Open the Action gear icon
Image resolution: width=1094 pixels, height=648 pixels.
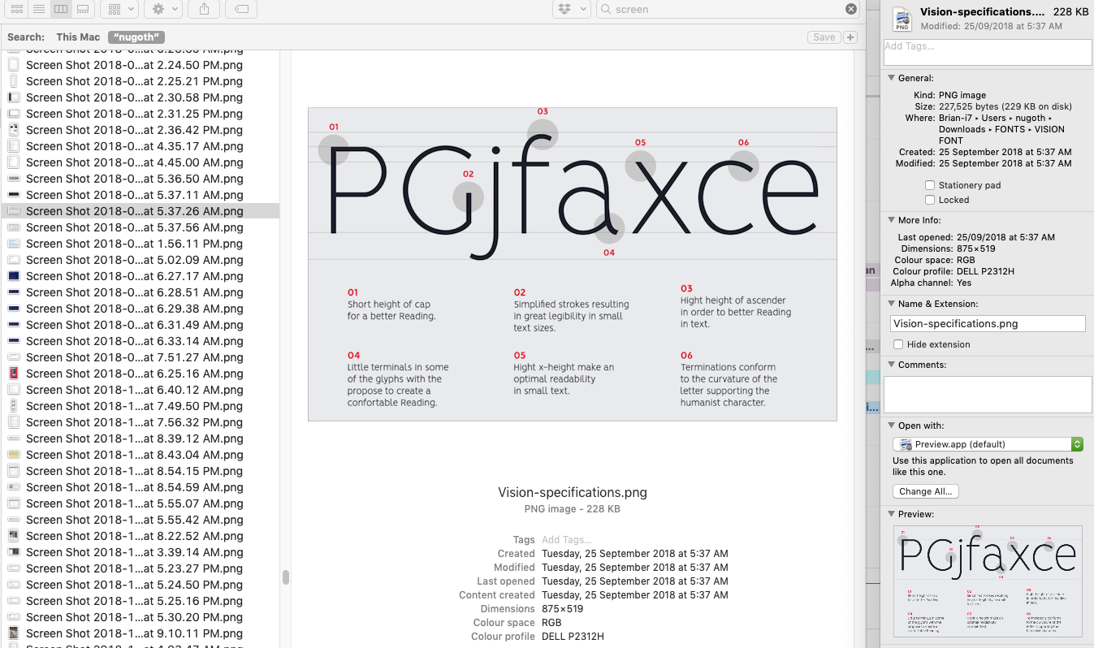[158, 9]
